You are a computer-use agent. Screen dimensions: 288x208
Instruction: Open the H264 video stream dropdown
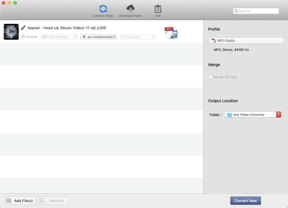[x=59, y=37]
